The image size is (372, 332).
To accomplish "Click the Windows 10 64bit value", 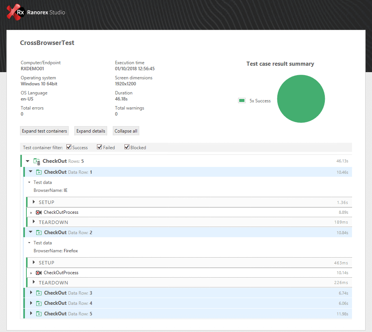I will (39, 84).
